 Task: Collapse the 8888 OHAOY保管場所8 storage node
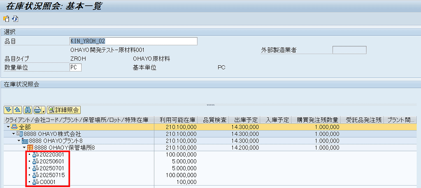click(x=24, y=148)
